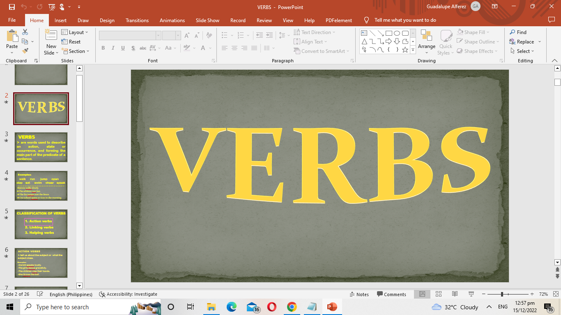
Task: Open Slide Sorter view in status bar
Action: pos(438,294)
